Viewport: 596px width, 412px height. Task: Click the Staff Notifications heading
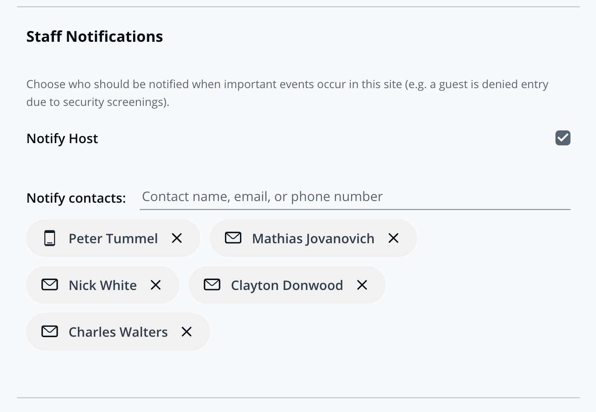[94, 37]
